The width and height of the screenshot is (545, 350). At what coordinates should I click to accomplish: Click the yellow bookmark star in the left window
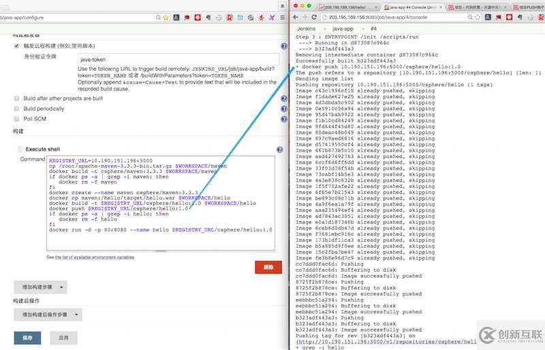coord(166,18)
